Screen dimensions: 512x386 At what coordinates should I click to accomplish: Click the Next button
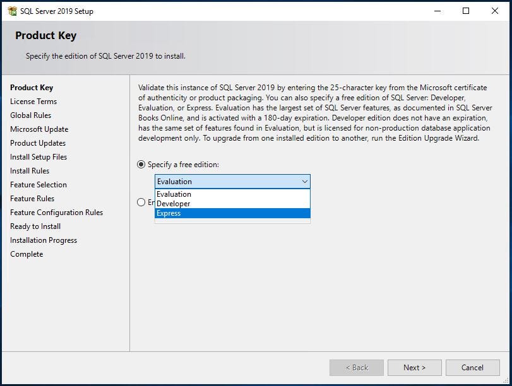pyautogui.click(x=414, y=368)
